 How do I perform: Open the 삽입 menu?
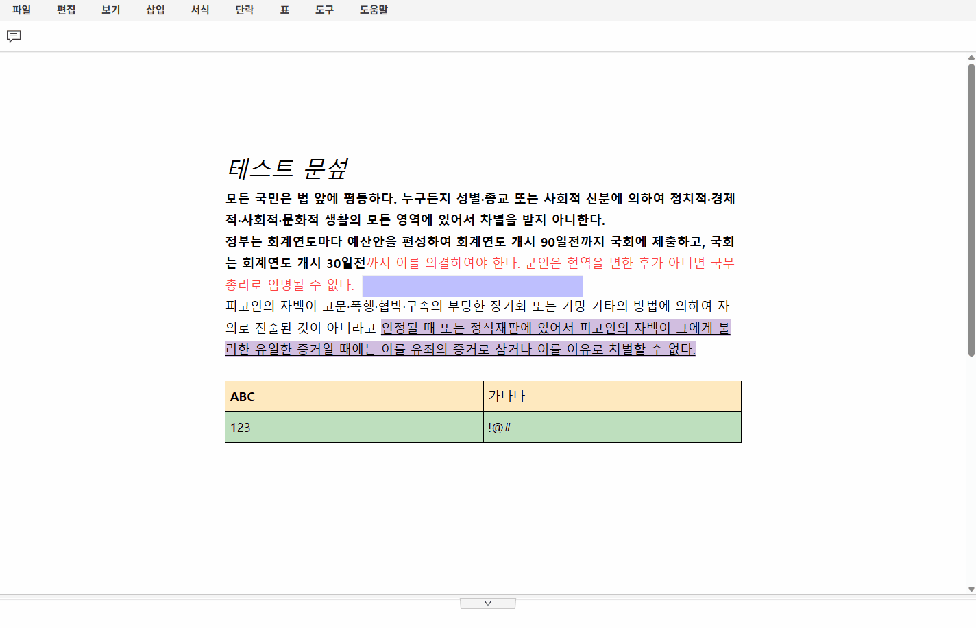tap(156, 10)
